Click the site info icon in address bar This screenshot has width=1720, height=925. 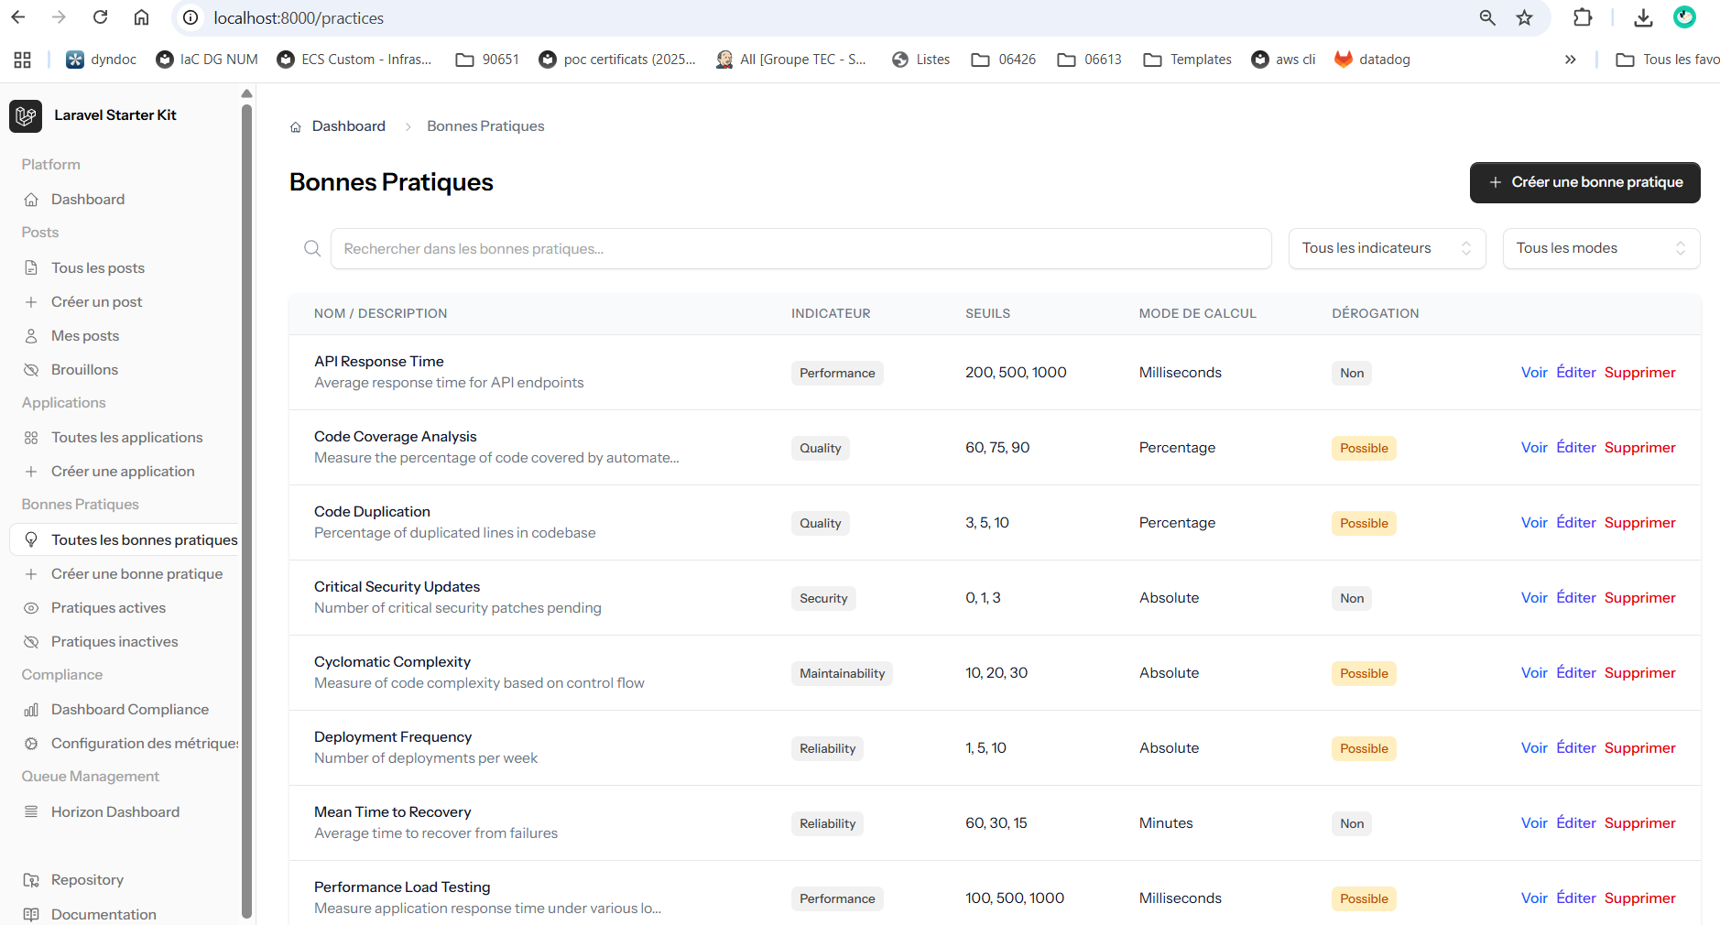point(191,17)
